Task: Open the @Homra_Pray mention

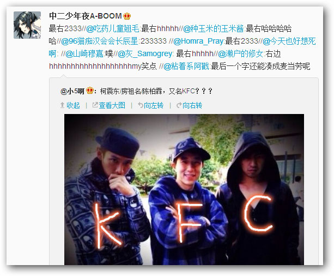Action: (198, 41)
